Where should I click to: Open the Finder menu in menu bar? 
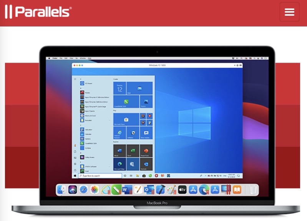point(55,58)
